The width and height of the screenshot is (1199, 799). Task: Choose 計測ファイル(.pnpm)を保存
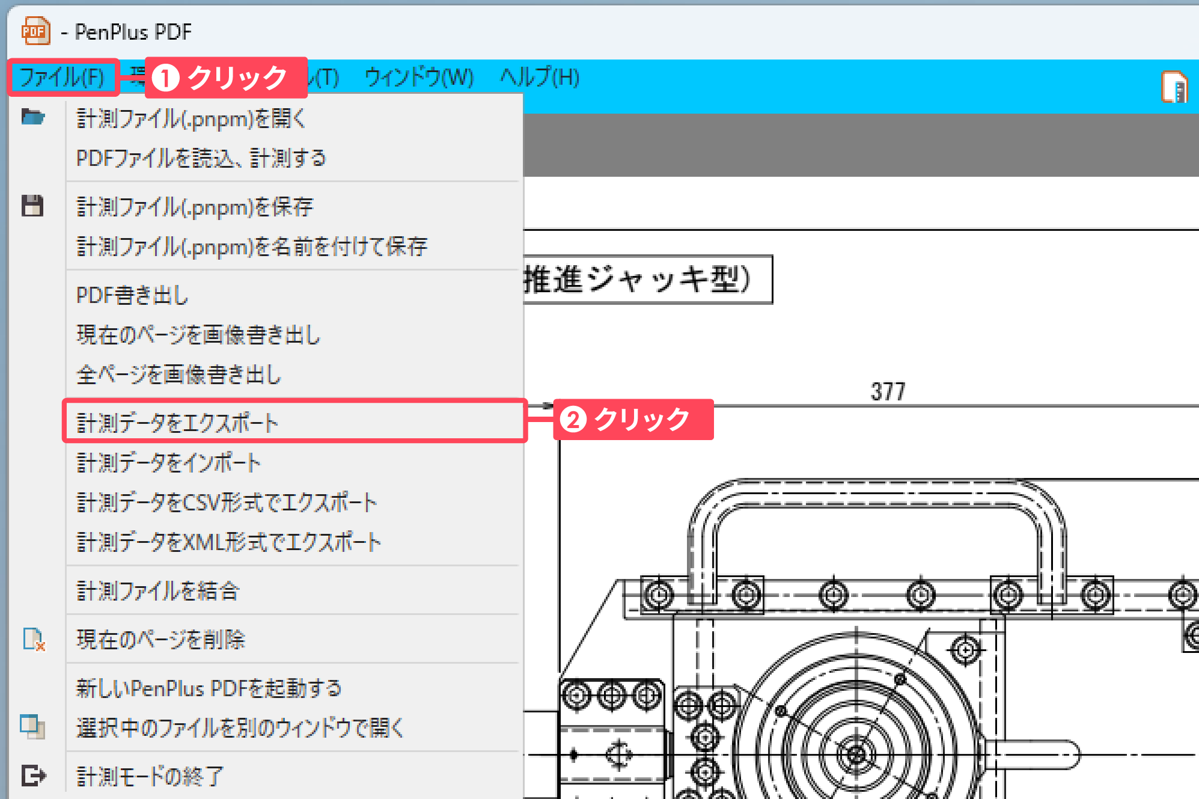click(294, 207)
